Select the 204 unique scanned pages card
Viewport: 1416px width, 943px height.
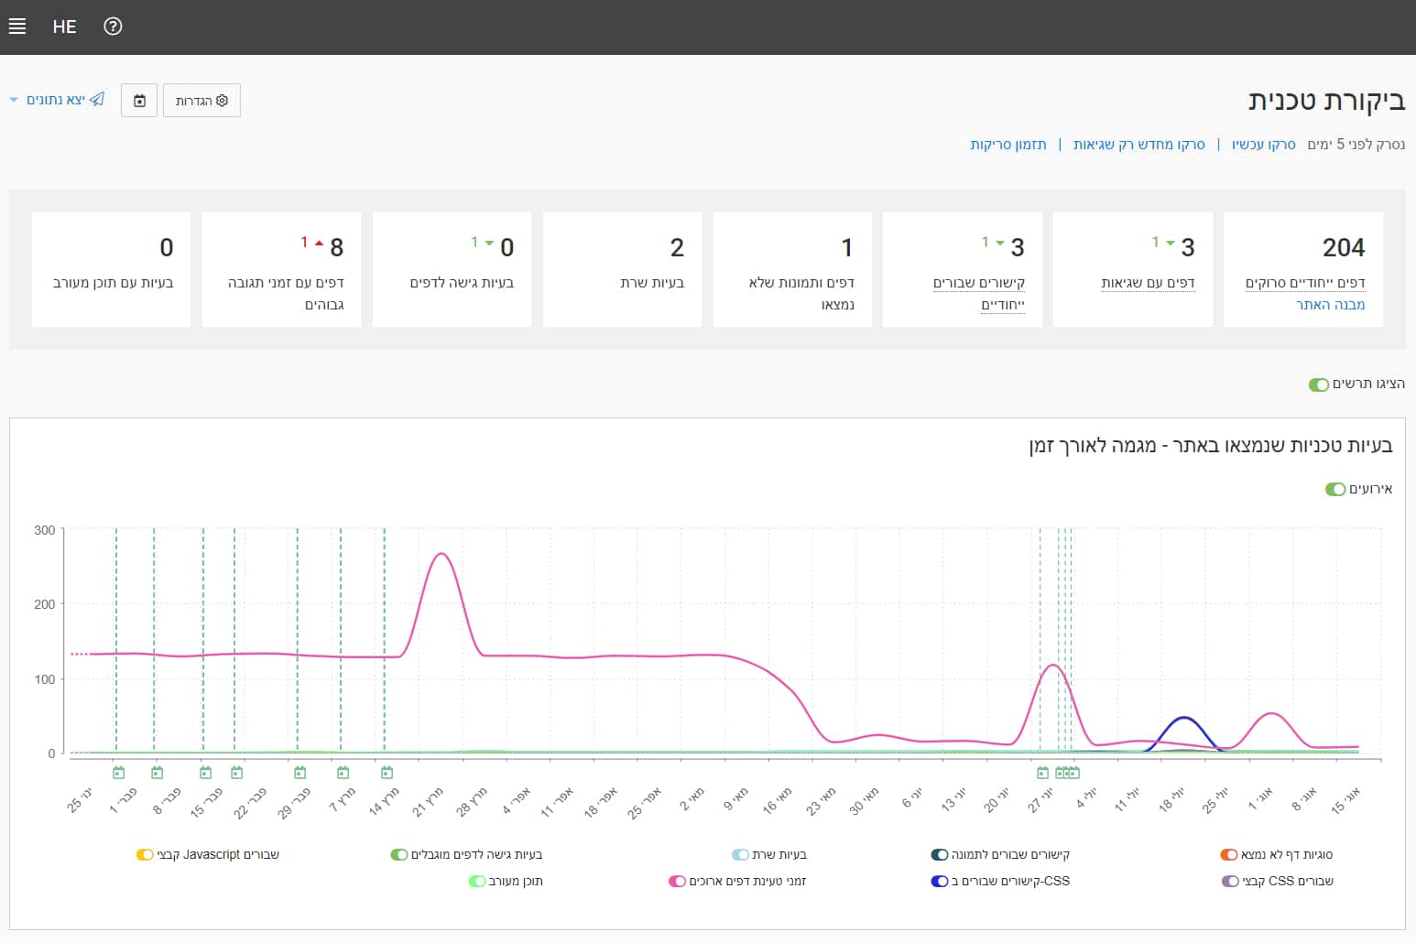tap(1303, 270)
